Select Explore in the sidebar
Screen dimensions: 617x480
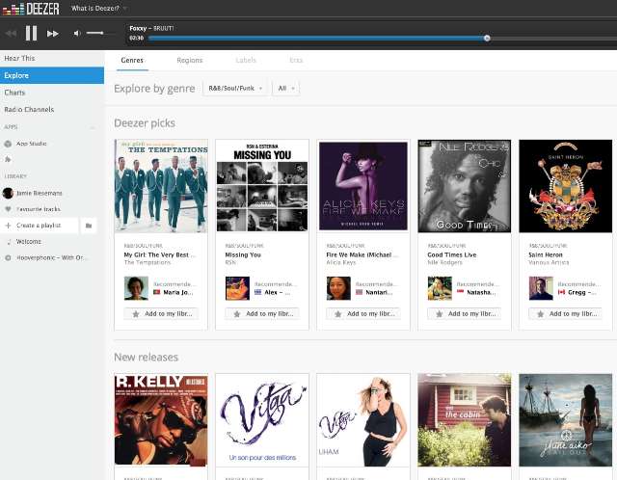(52, 75)
